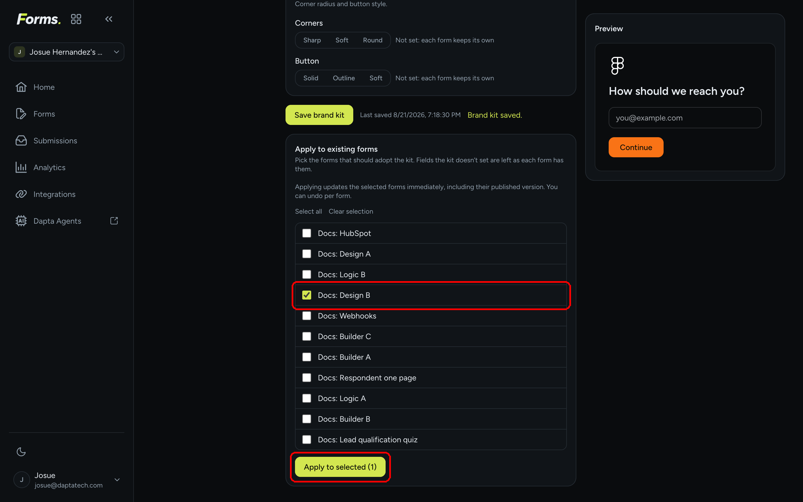Click the Forms logo in the sidebar

(x=39, y=19)
